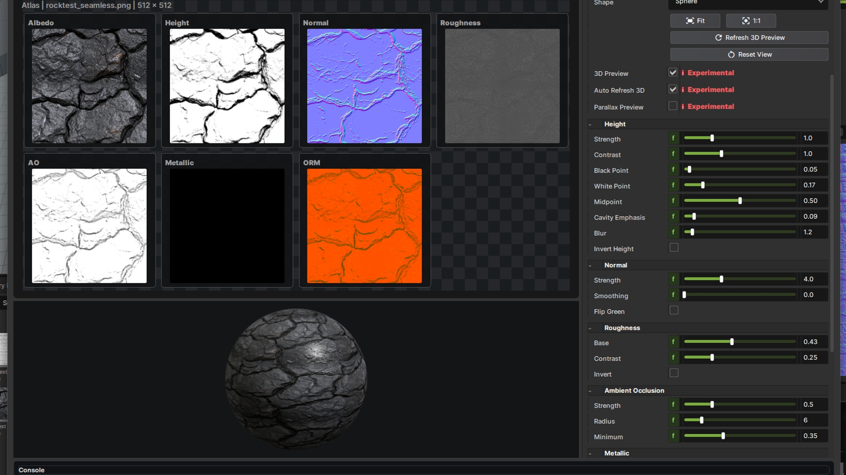Select the ORM map thumbnail
846x475 pixels.
click(x=364, y=226)
